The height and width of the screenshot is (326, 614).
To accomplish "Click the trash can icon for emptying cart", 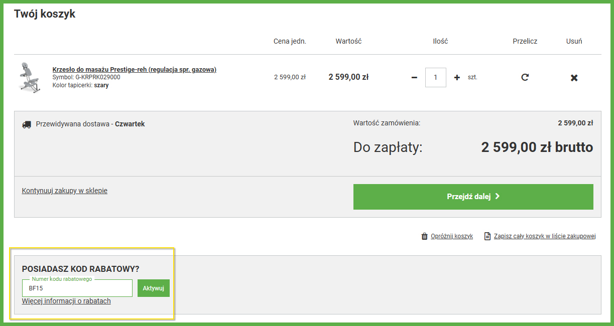I will coord(425,236).
